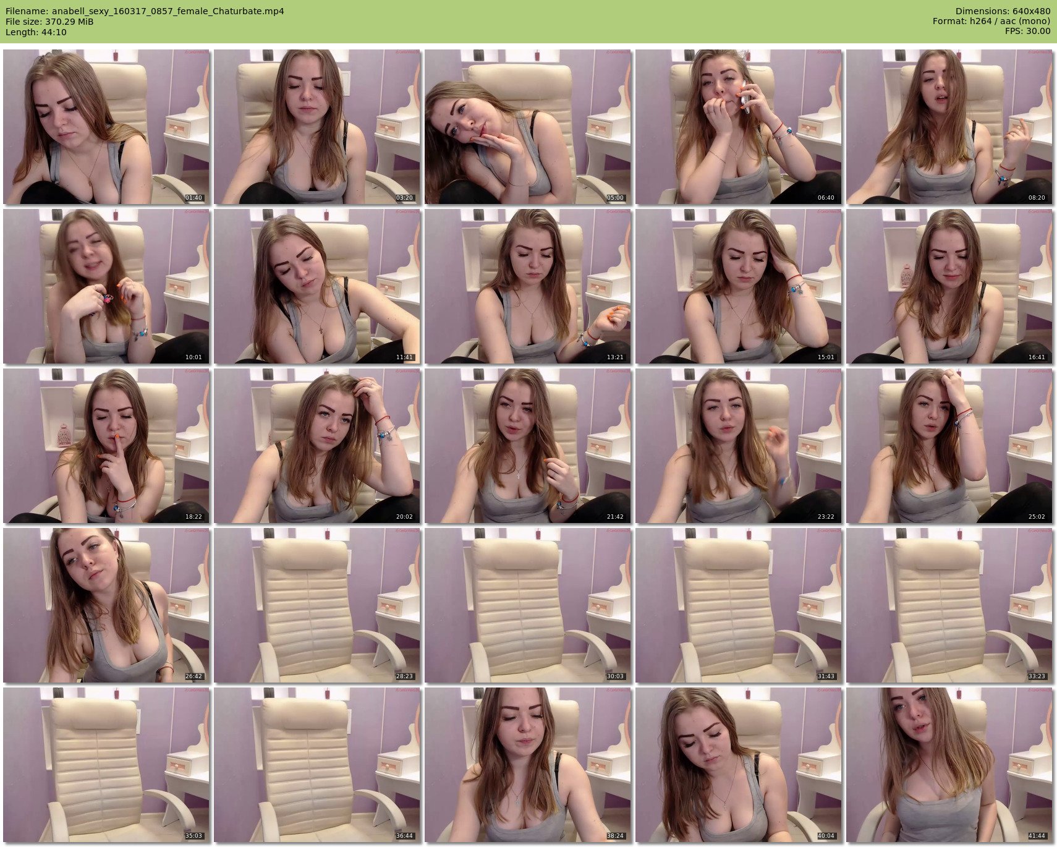Click the final frame at 41:44
This screenshot has height=847, width=1057.
pos(949,765)
